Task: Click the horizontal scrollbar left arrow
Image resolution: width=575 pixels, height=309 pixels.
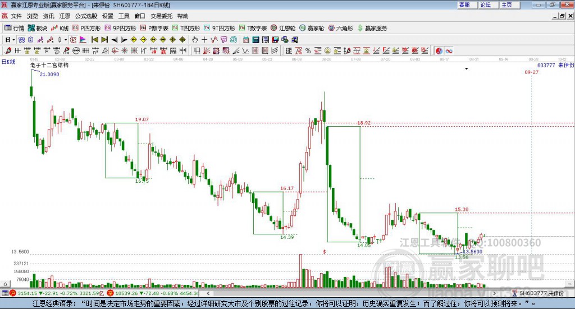Action: pos(208,293)
